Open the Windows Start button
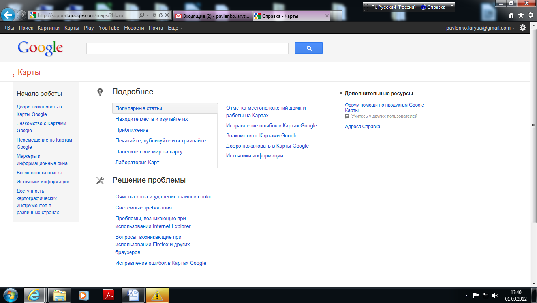The width and height of the screenshot is (537, 303). pos(11,295)
